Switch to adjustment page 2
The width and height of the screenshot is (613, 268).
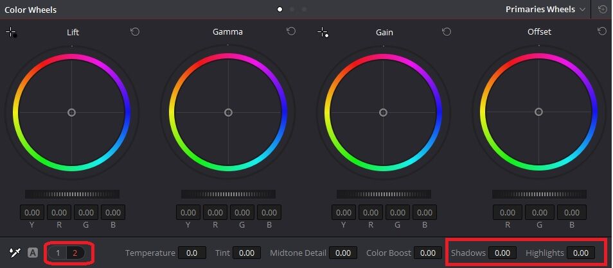click(75, 253)
